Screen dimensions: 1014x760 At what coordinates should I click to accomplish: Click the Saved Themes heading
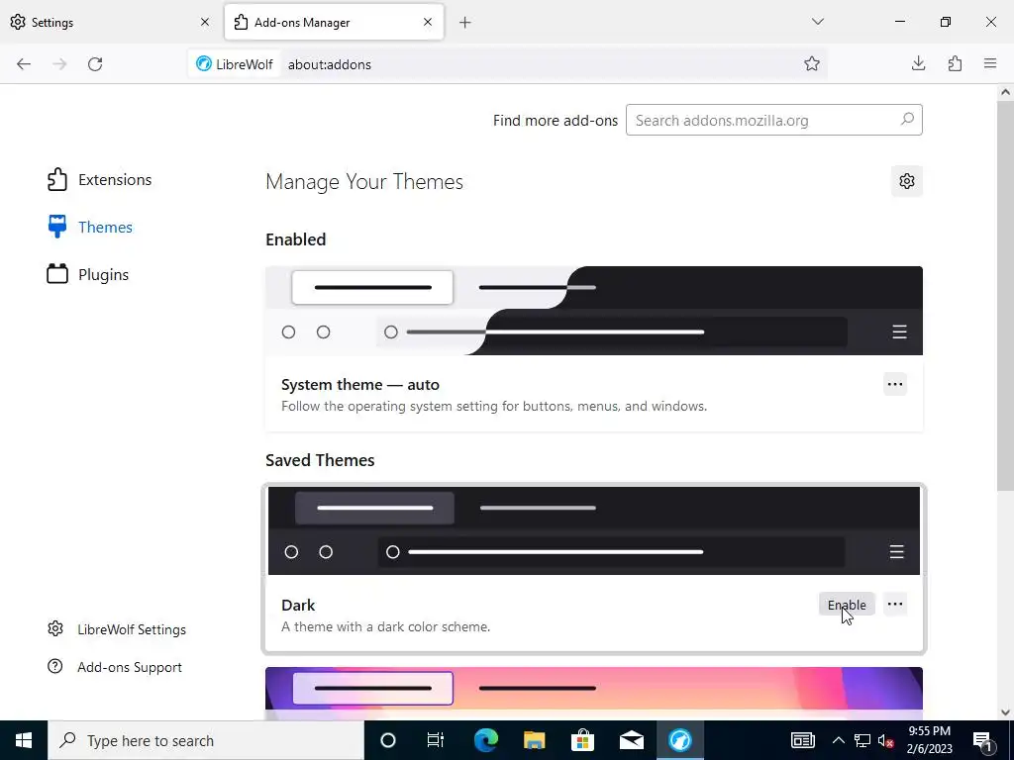[320, 460]
